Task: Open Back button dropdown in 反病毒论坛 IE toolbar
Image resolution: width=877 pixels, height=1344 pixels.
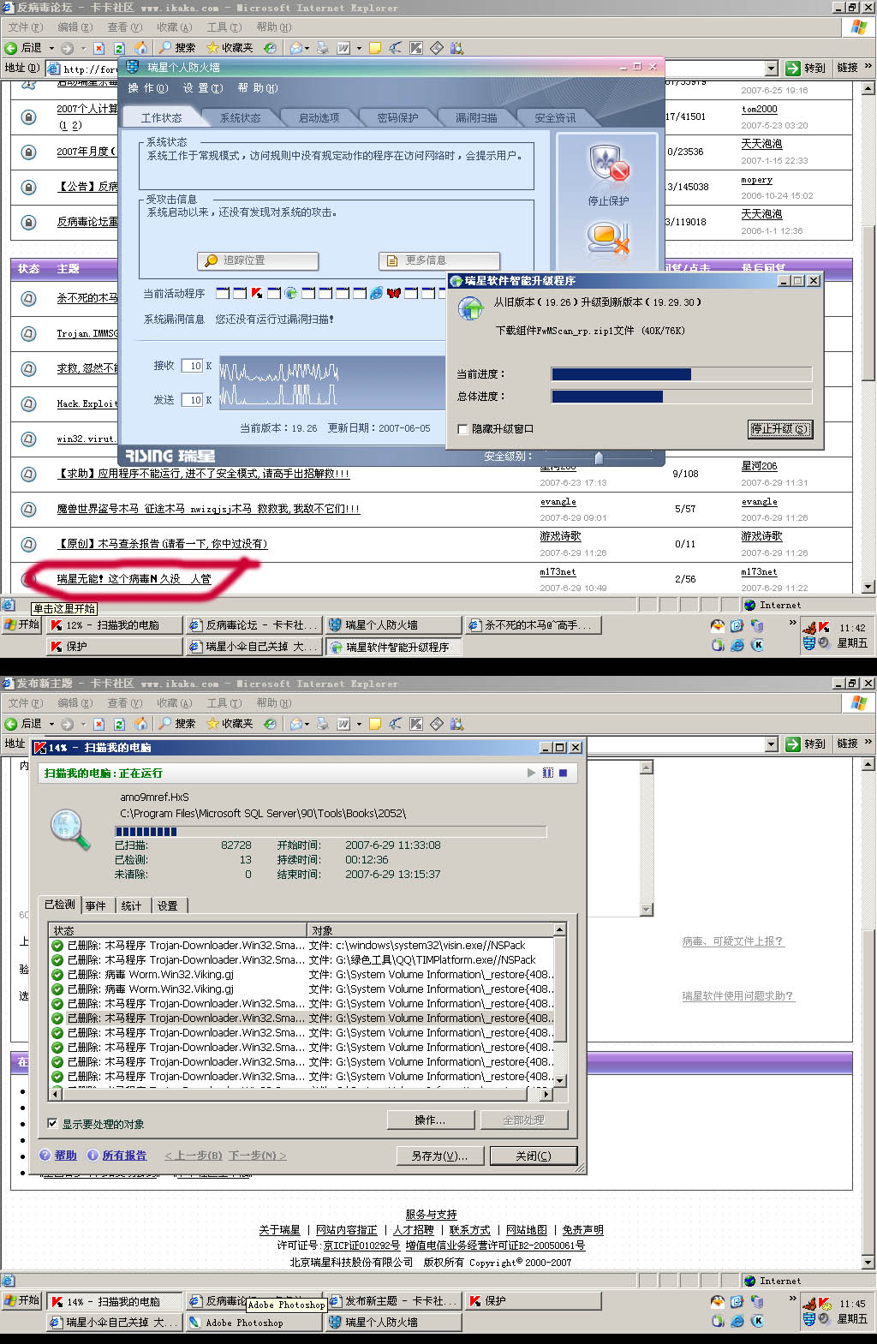Action: point(51,48)
